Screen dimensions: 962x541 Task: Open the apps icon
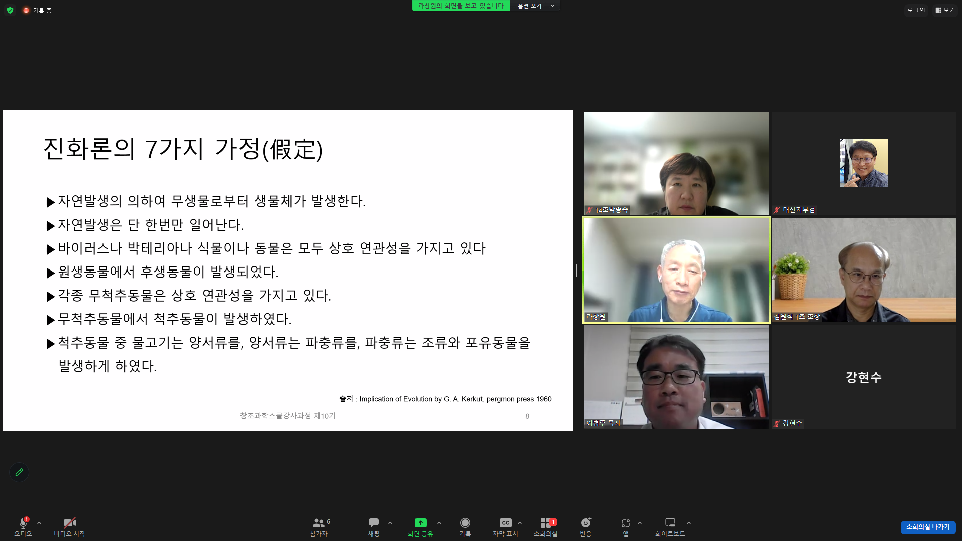coord(625,523)
